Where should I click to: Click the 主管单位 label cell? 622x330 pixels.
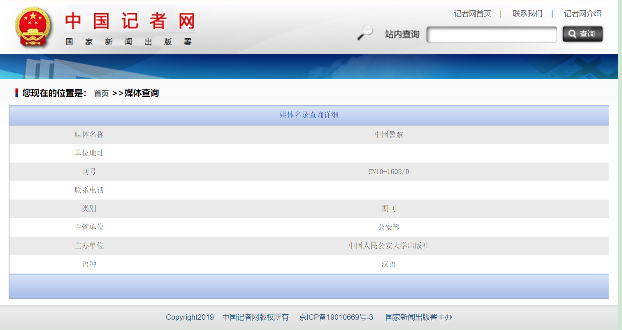tap(89, 227)
